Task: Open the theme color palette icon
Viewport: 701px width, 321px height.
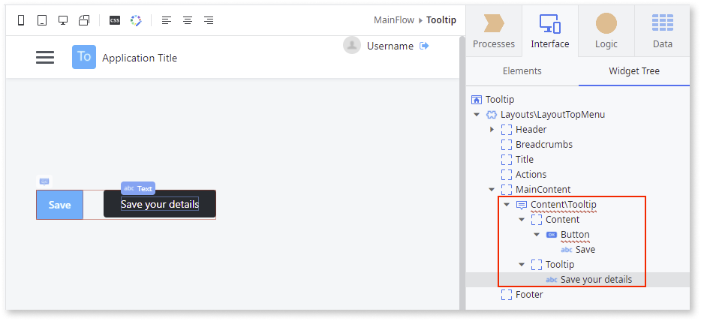Action: pos(136,20)
